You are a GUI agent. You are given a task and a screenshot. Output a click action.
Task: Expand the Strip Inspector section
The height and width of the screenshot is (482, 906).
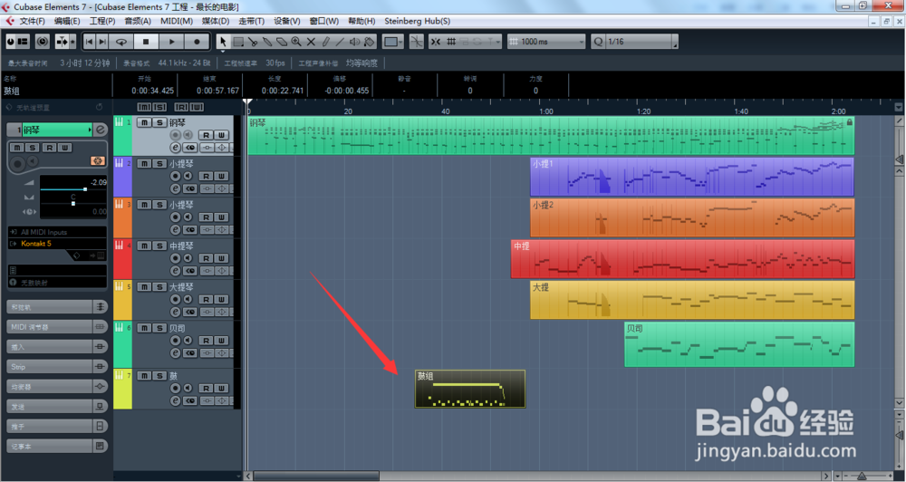pos(56,366)
